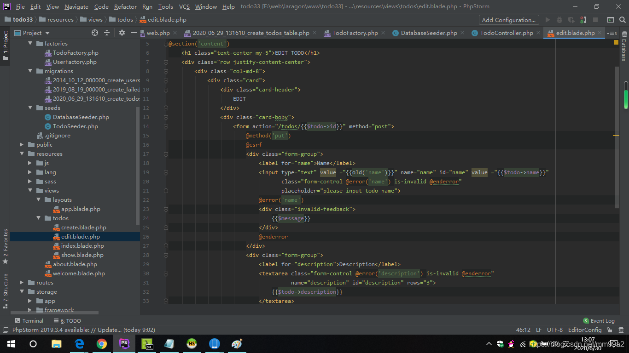Select TodoSeeder.php in project tree
The image size is (629, 353).
click(x=75, y=126)
